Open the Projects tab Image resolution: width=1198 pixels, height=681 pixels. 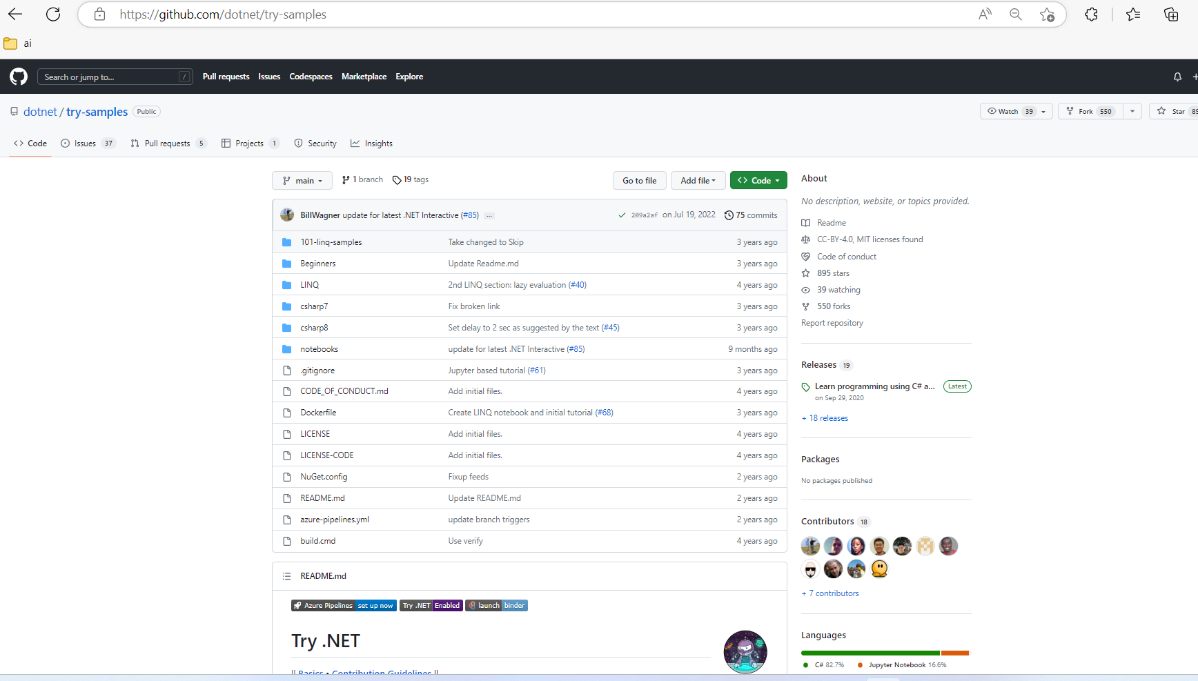tap(250, 144)
